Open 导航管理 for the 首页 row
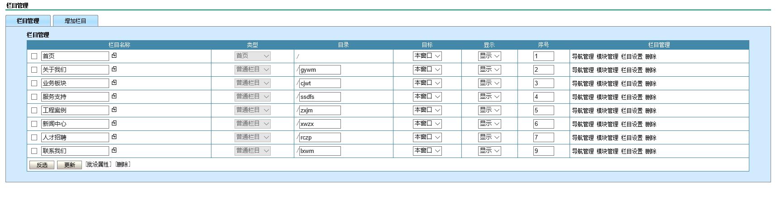The height and width of the screenshot is (204, 781). click(583, 56)
